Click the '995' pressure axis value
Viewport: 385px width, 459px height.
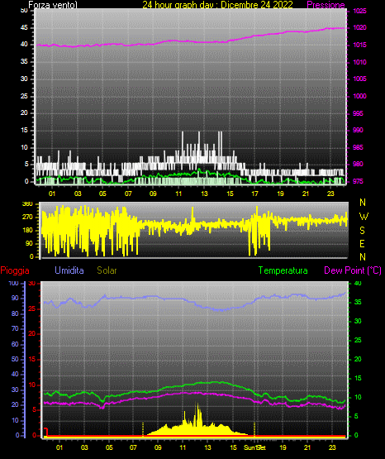click(x=358, y=113)
